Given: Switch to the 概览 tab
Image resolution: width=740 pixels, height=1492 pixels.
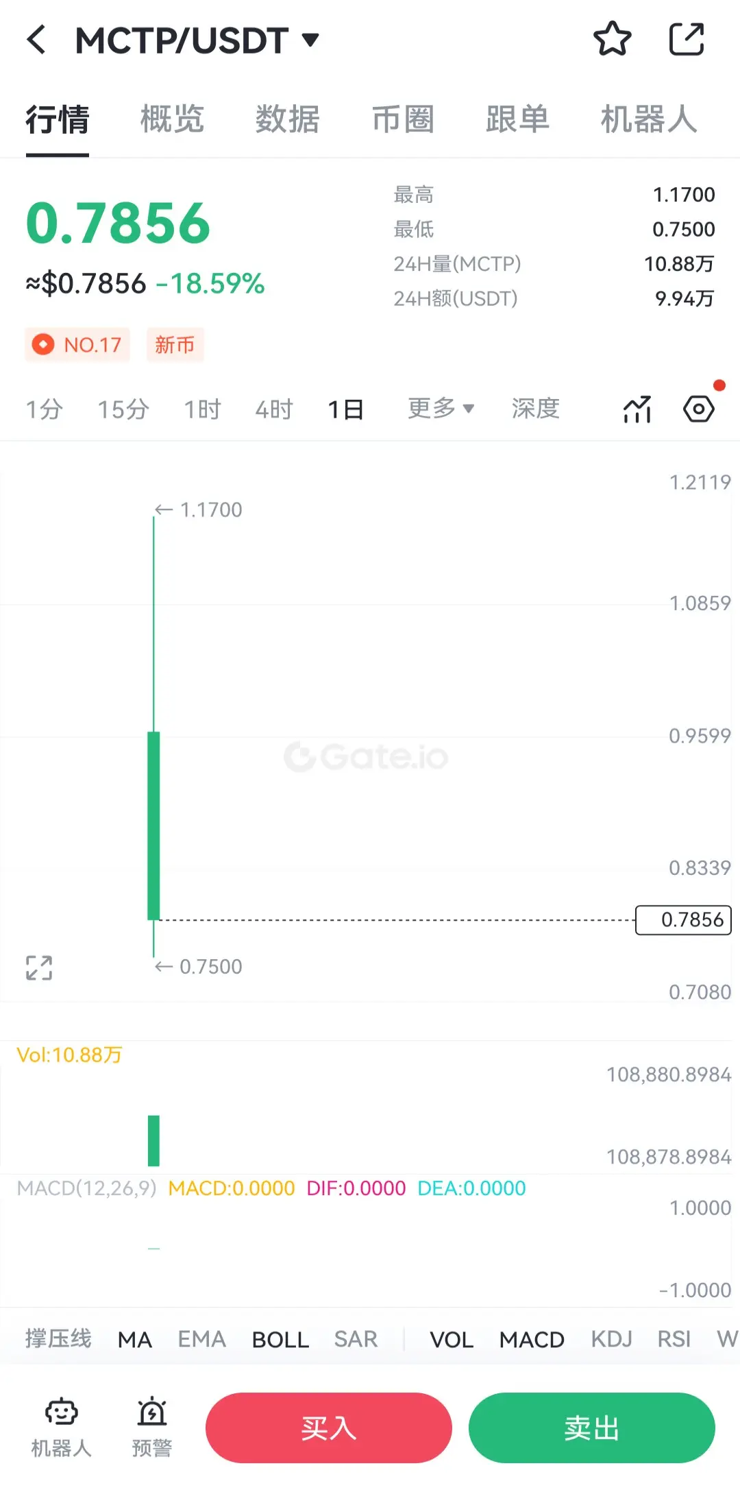Looking at the screenshot, I should tap(172, 119).
